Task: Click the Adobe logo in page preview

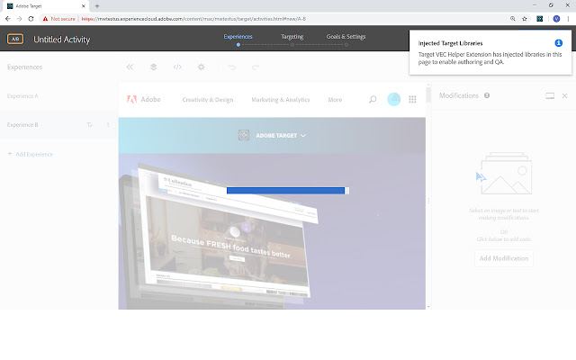Action: tap(144, 99)
